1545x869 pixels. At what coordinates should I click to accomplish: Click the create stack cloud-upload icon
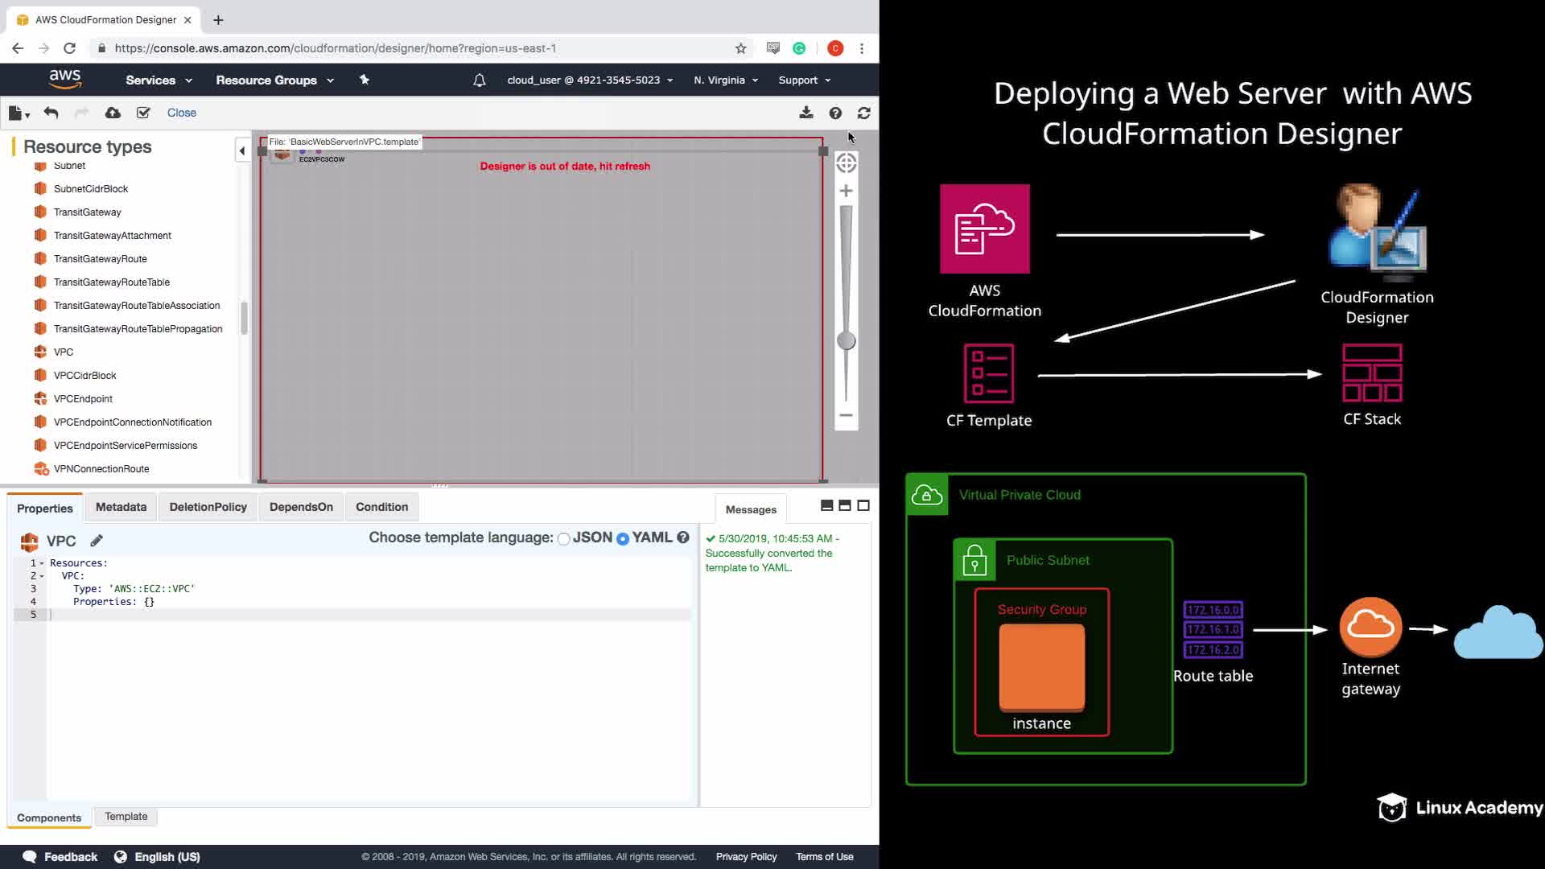113,113
